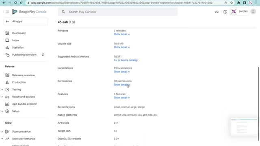Open the browser home page

tap(21, 3)
